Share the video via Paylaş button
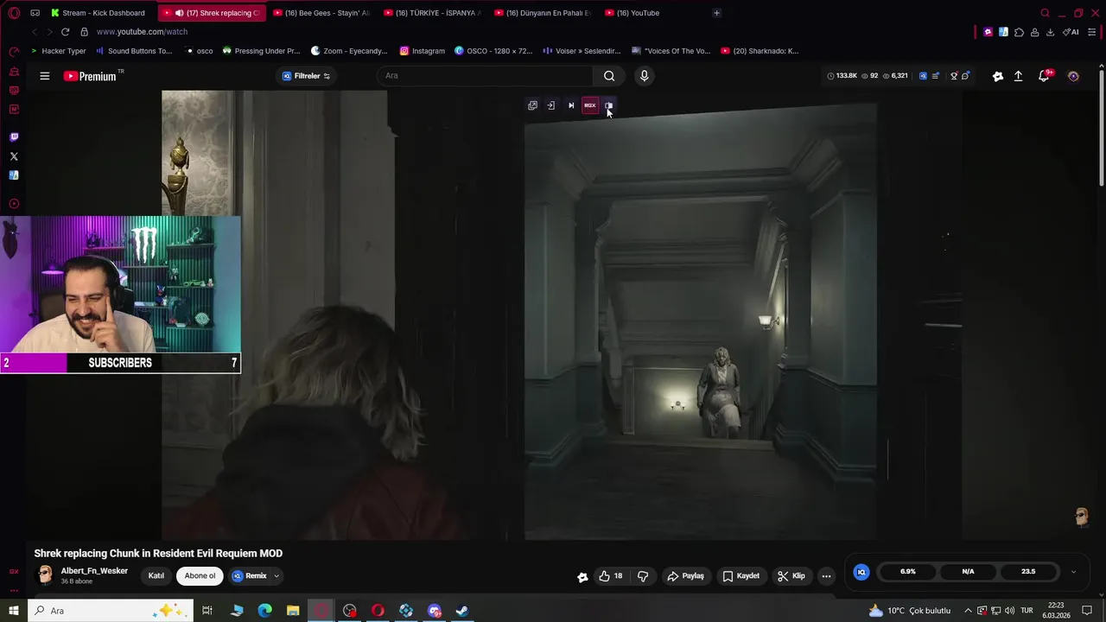The image size is (1106, 622). 685,576
